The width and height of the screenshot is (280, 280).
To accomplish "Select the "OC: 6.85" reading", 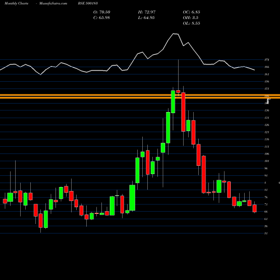I will click(x=192, y=12).
